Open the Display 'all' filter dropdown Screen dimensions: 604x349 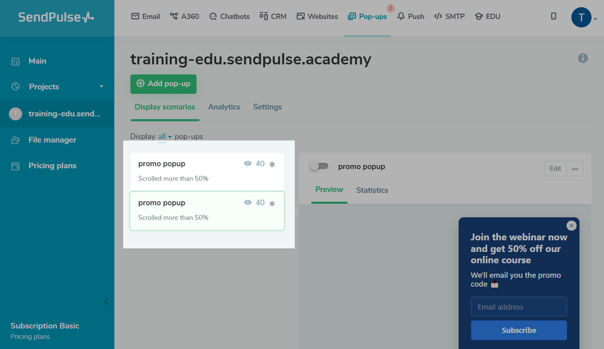(x=165, y=136)
